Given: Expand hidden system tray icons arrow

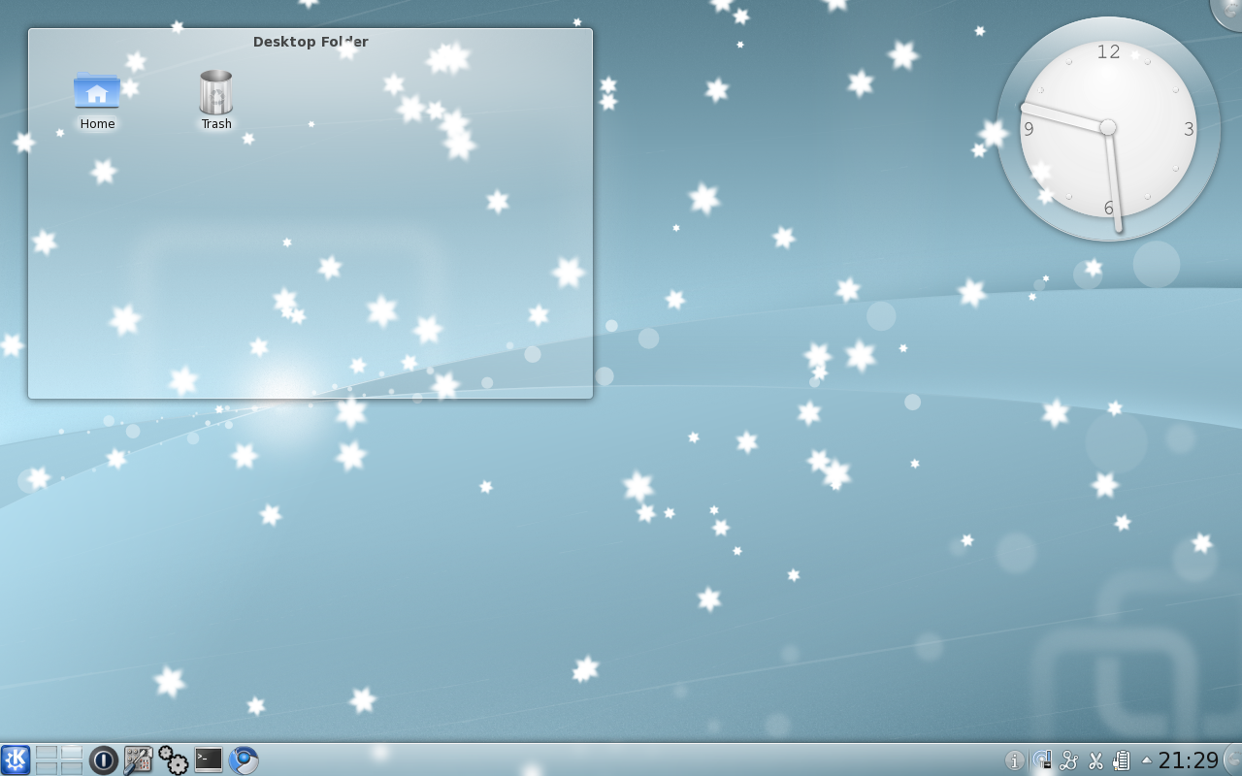Looking at the screenshot, I should tap(1146, 760).
